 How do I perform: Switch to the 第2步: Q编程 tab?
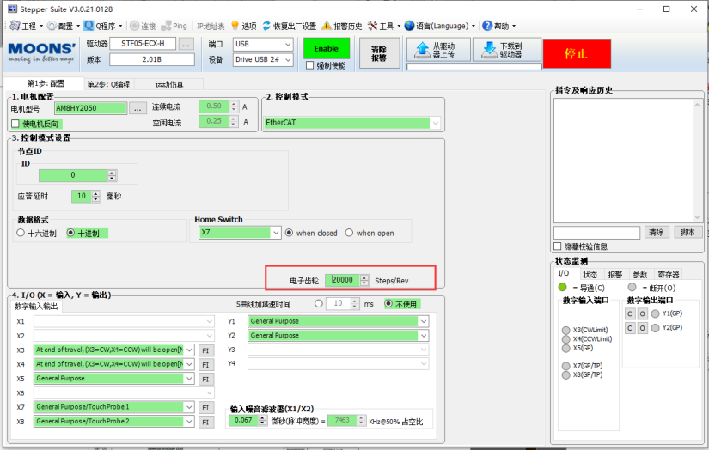click(x=109, y=84)
